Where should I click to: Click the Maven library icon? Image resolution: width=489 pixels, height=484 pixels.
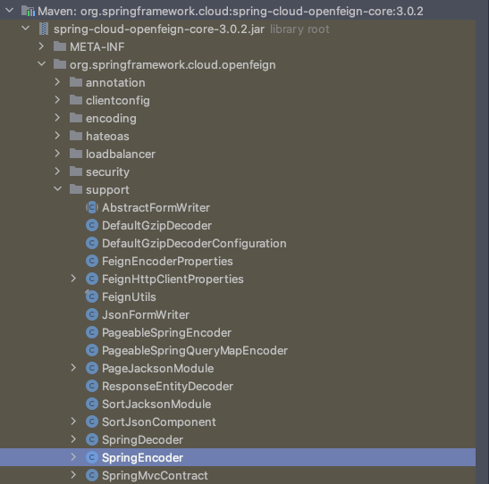(28, 12)
